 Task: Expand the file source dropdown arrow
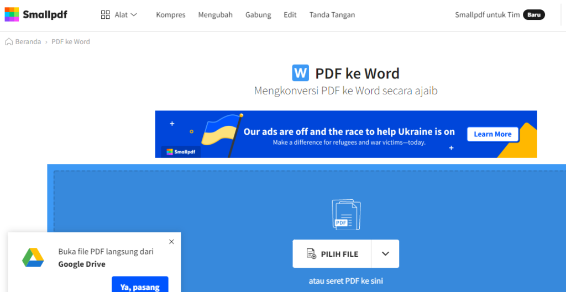[x=385, y=254]
